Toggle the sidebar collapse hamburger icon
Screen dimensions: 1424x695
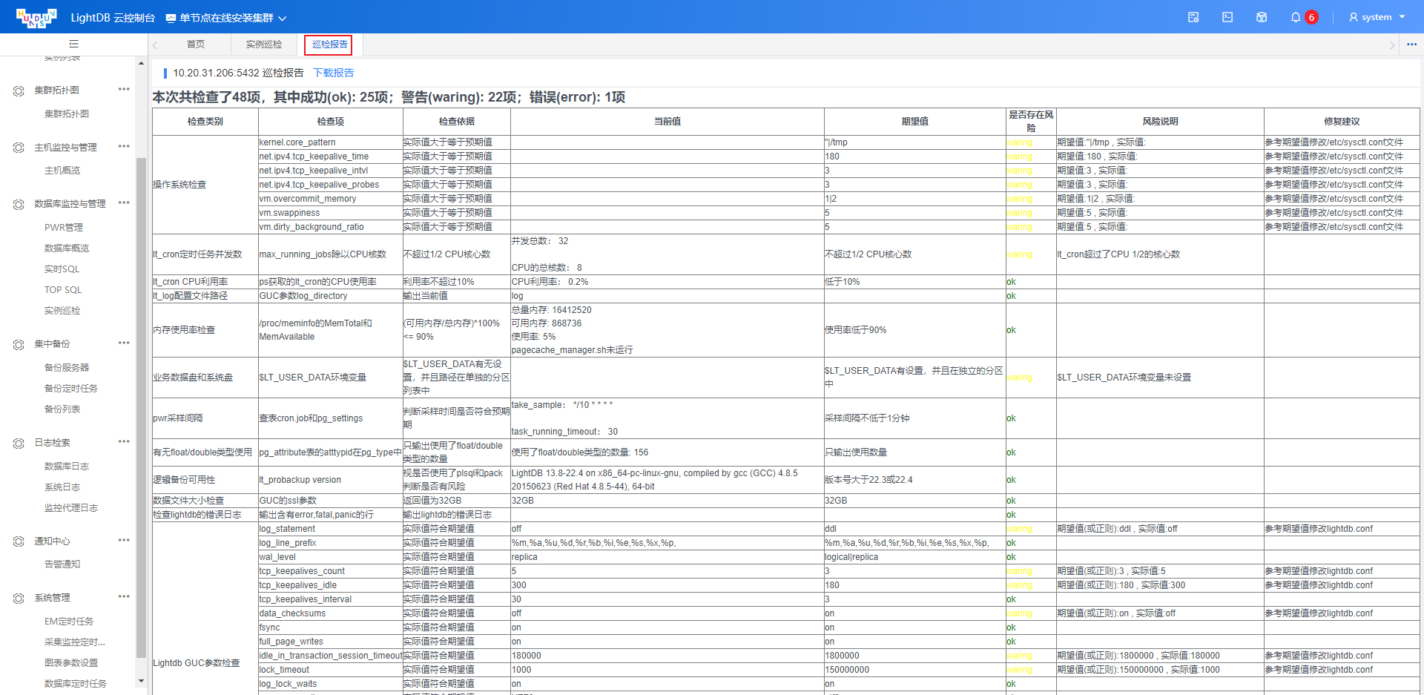click(x=73, y=44)
